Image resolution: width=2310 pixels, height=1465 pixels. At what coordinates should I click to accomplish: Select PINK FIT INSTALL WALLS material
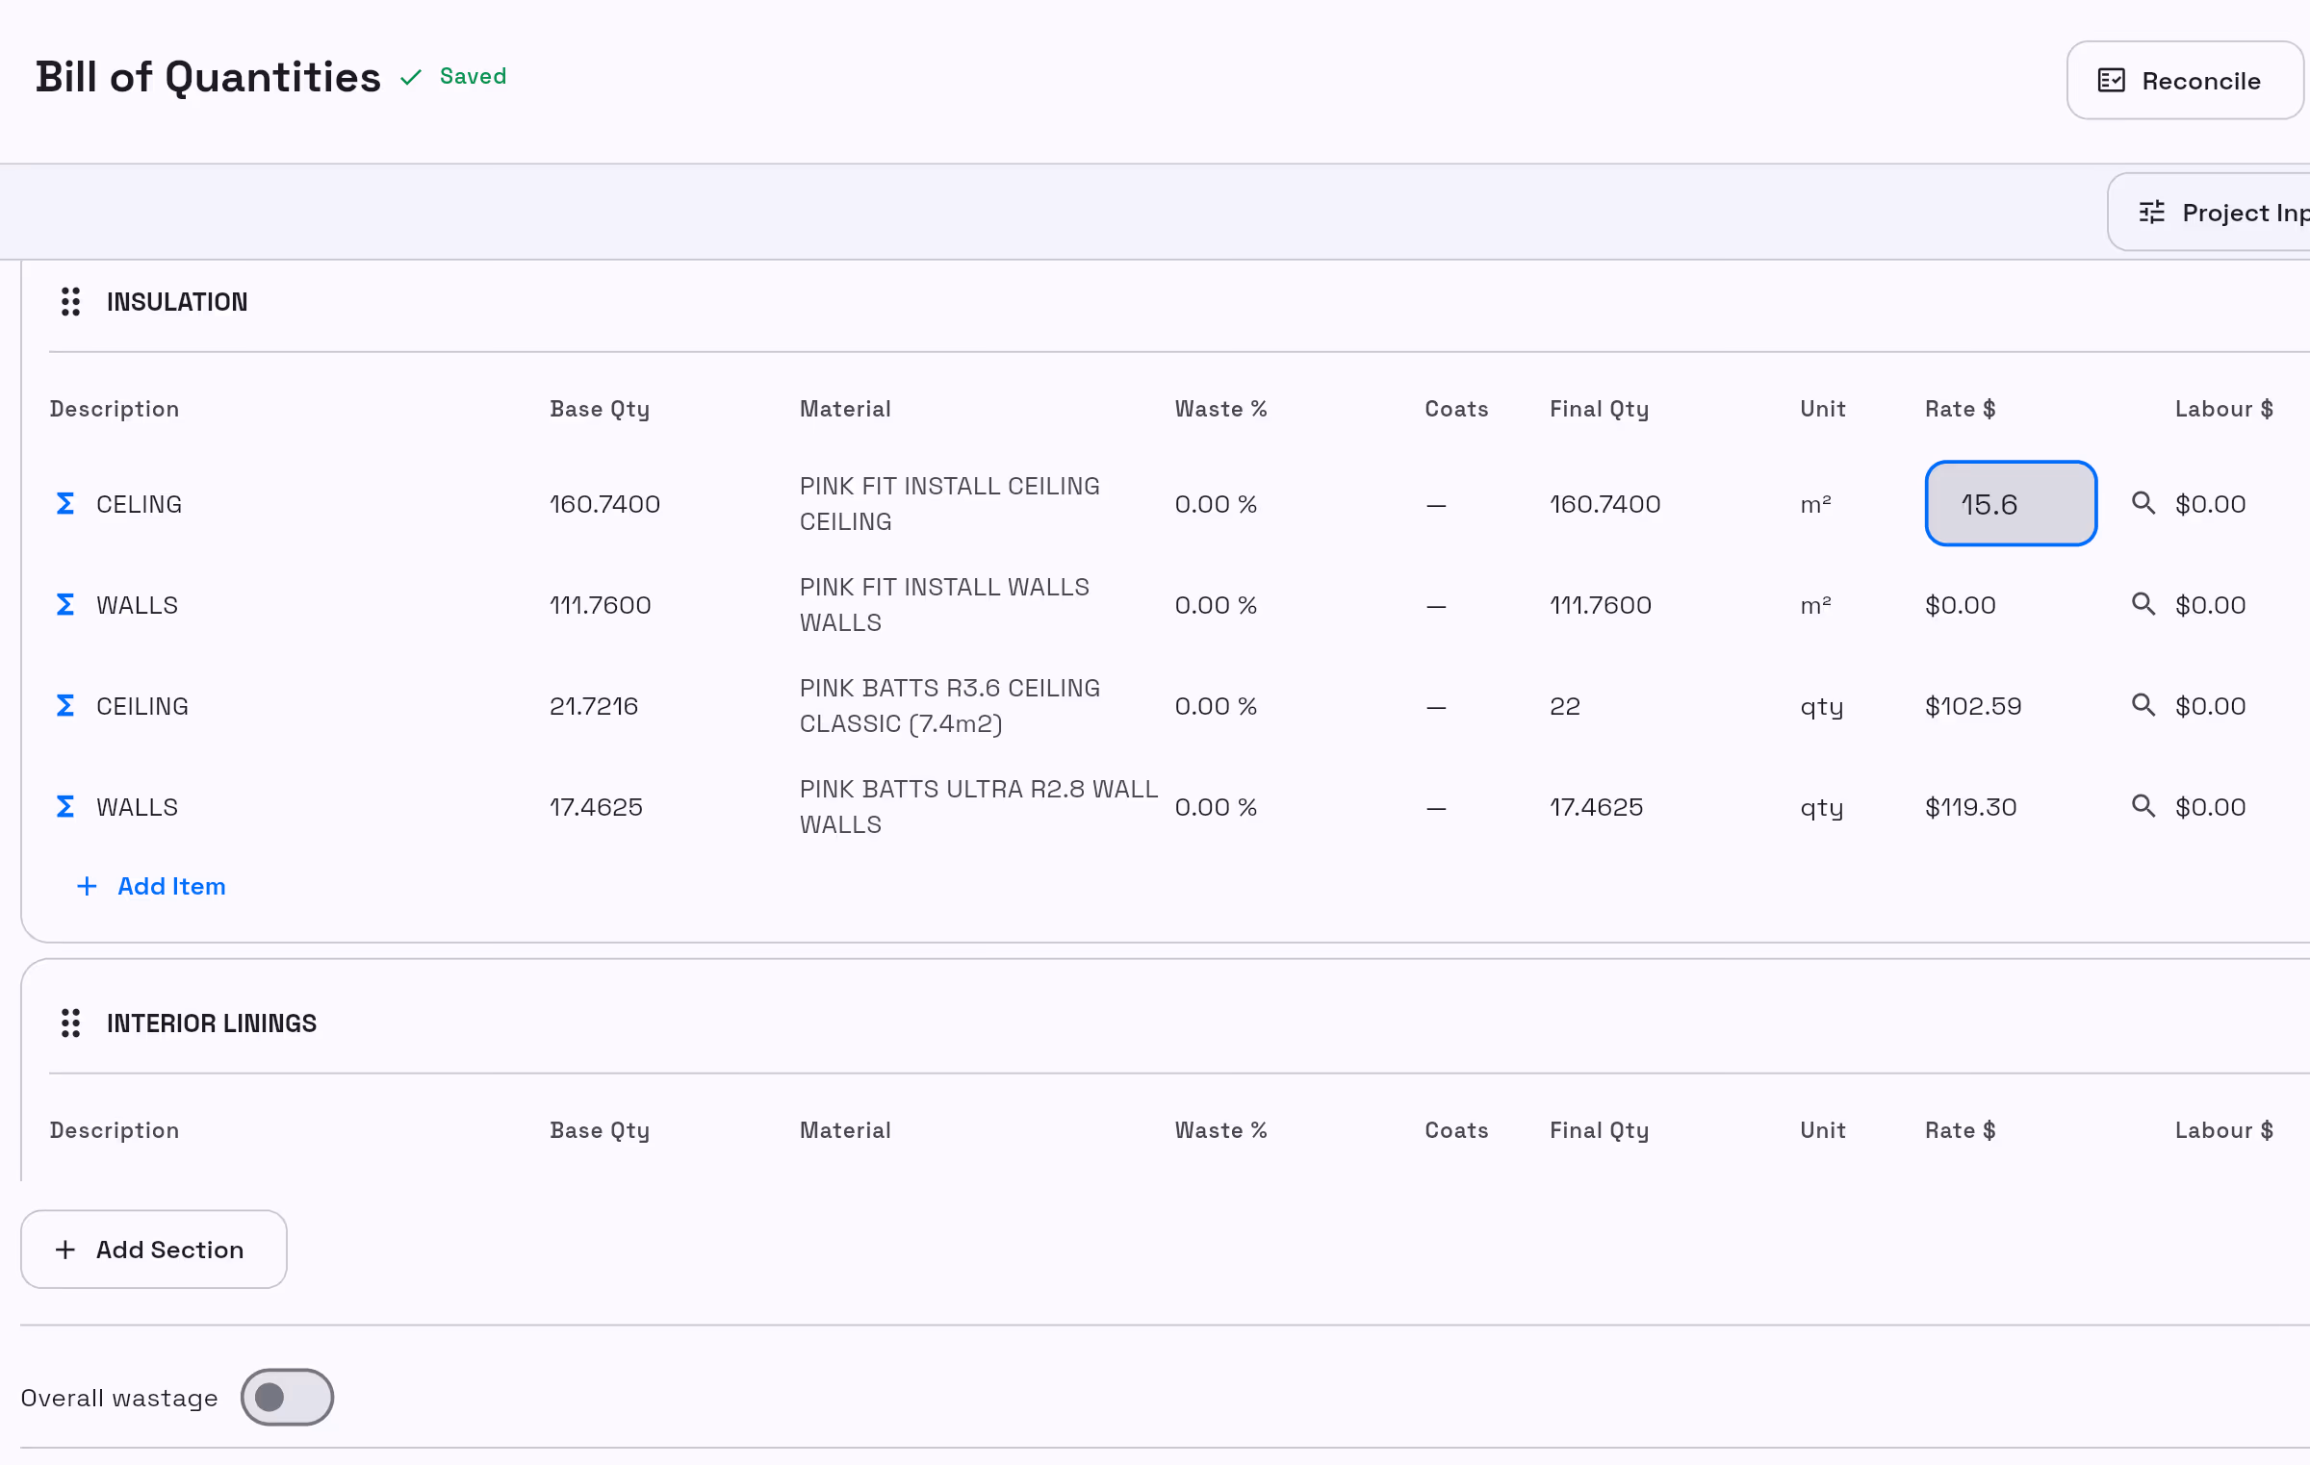coord(944,605)
